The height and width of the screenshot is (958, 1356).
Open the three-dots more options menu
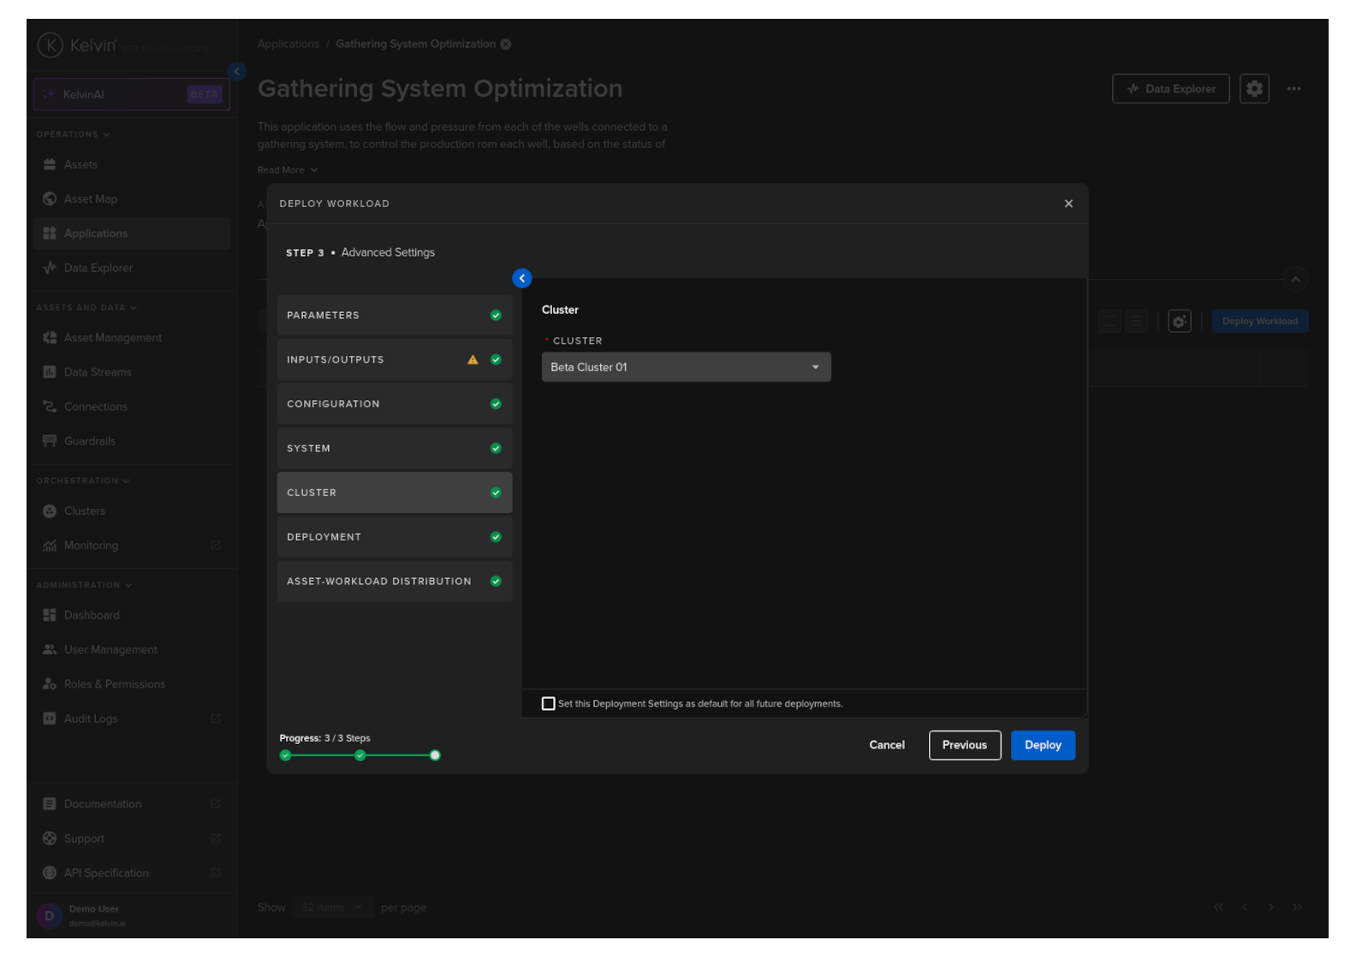pyautogui.click(x=1294, y=89)
